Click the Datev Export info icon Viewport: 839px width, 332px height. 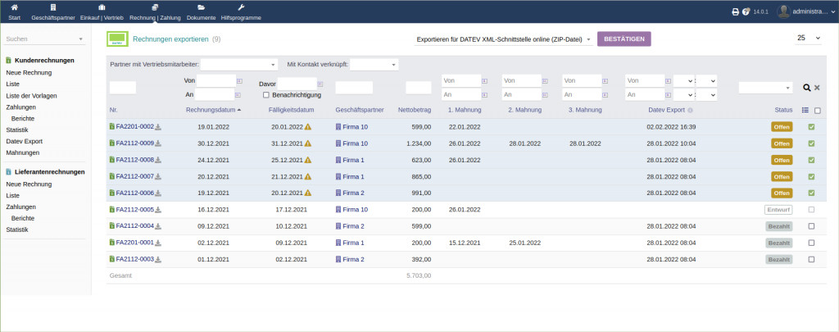pos(690,110)
